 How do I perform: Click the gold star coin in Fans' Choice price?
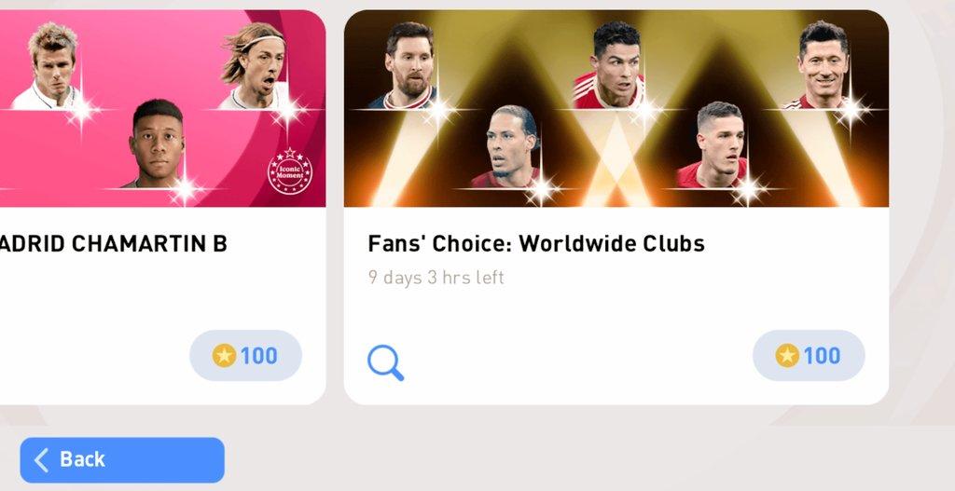[787, 355]
